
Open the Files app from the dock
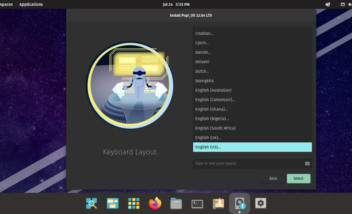tap(176, 203)
